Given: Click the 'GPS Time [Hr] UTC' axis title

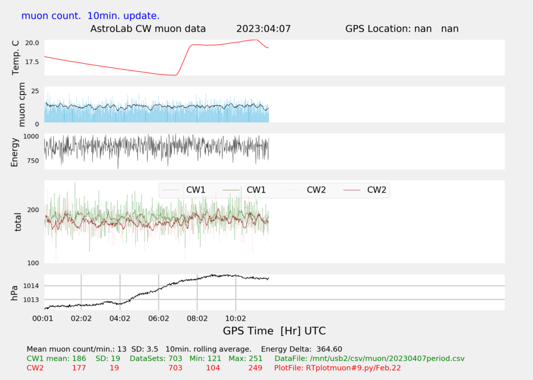Looking at the screenshot, I should pos(274,331).
